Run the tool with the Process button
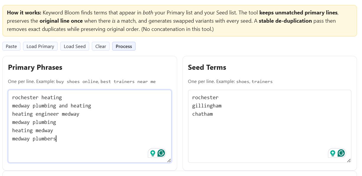The width and height of the screenshot is (362, 176). tap(124, 46)
